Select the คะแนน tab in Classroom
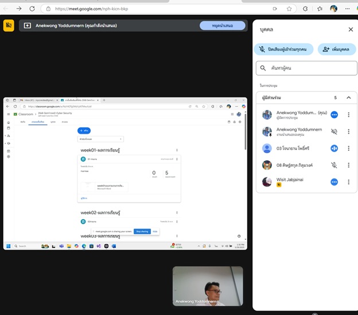This screenshot has height=315, width=358. tap(65, 122)
